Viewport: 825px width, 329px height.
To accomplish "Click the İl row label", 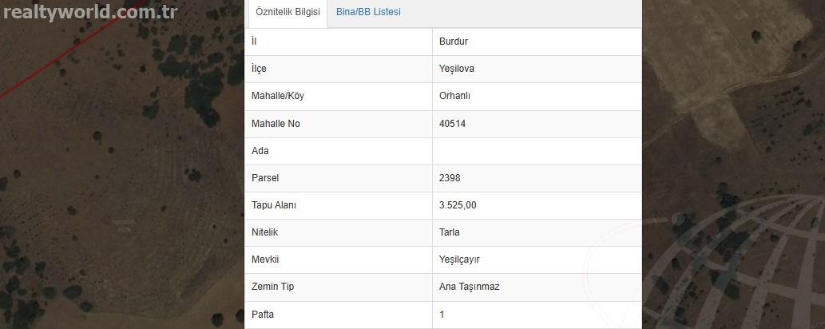I will [x=254, y=42].
